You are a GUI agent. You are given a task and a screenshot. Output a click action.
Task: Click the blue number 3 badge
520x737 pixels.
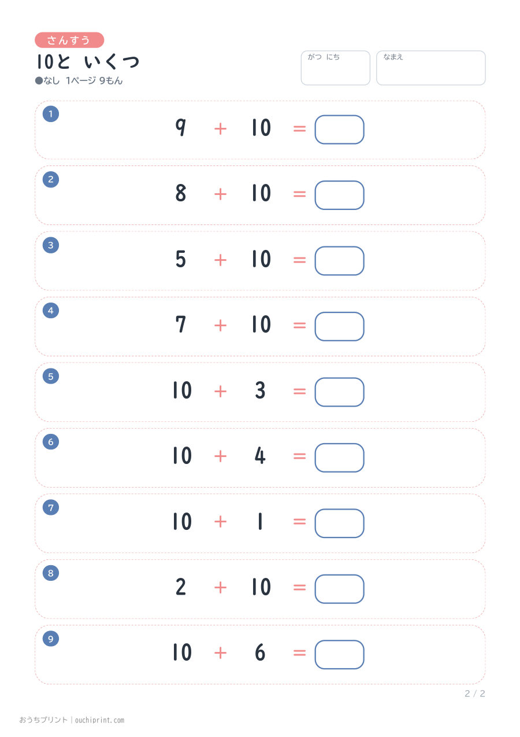point(51,245)
